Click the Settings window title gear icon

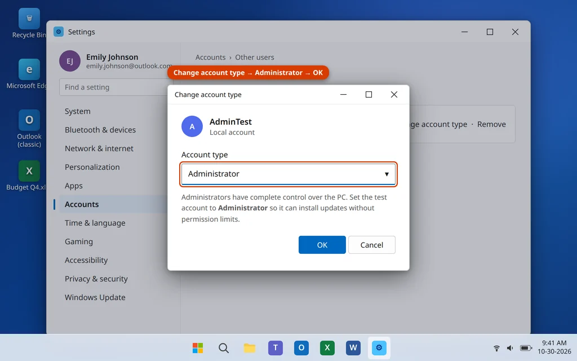(x=59, y=32)
